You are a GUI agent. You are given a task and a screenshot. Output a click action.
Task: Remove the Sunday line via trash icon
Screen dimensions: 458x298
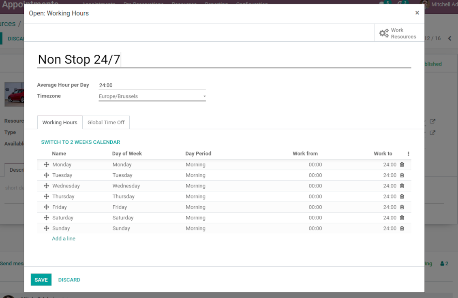click(402, 228)
